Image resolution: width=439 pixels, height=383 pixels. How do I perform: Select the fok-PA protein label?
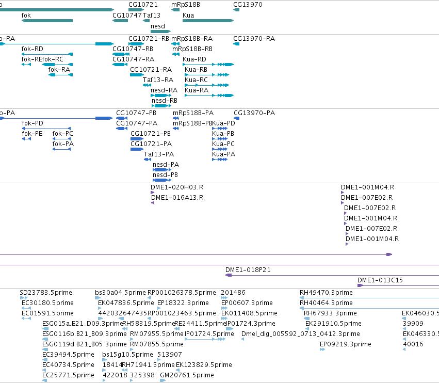(x=63, y=145)
